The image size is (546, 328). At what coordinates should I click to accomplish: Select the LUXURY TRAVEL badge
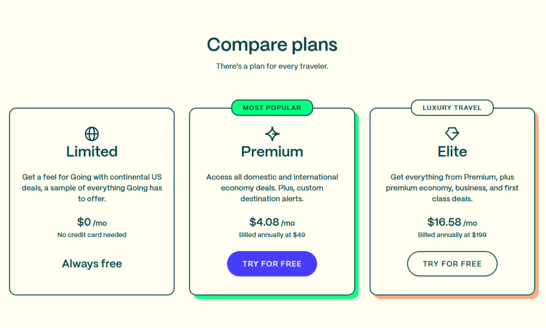point(452,107)
